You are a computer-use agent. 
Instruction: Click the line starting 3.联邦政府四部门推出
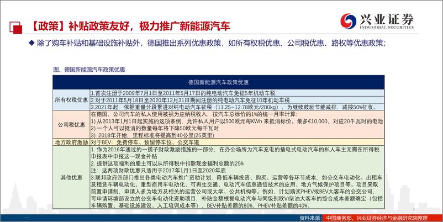click(236, 178)
